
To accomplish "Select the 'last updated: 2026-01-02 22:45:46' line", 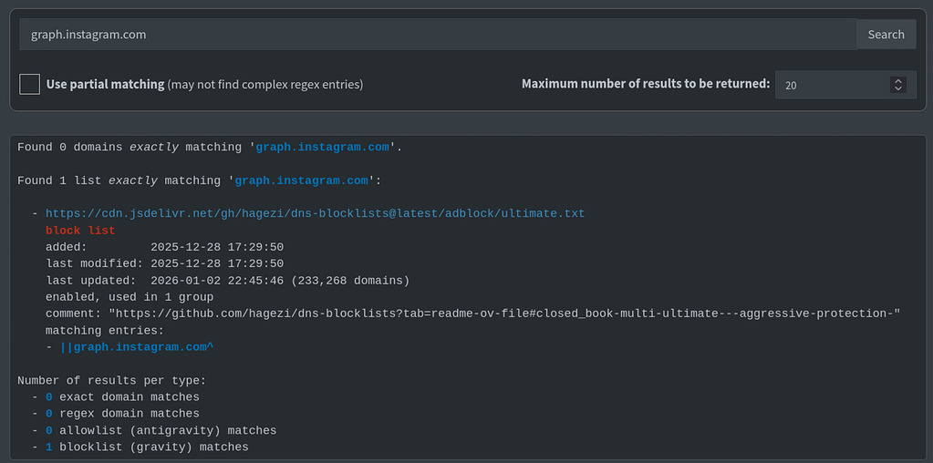I will (228, 281).
